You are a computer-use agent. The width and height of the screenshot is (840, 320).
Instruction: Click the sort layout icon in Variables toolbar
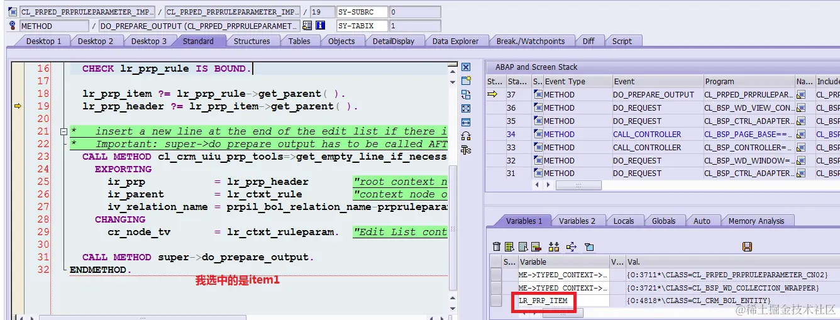point(554,246)
